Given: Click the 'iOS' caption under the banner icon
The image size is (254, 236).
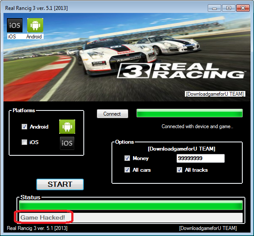Looking at the screenshot, I should tap(12, 37).
